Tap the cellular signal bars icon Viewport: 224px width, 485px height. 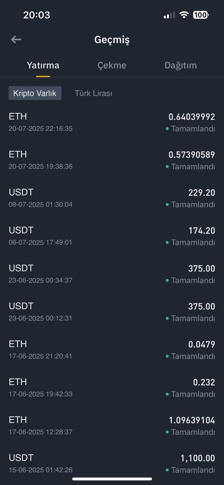tap(169, 15)
